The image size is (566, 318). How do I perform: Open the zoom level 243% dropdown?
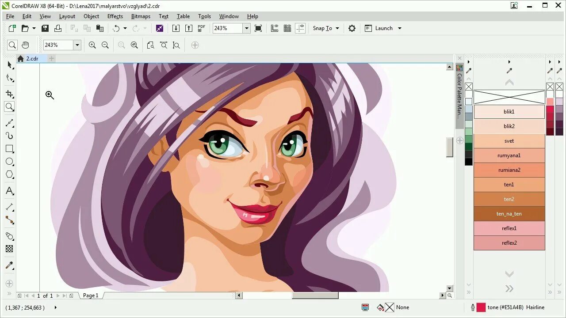pos(247,28)
